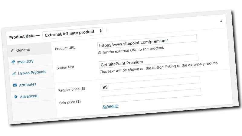Switch to the General tab label
Viewport: 242px width, 136px height.
[23, 50]
